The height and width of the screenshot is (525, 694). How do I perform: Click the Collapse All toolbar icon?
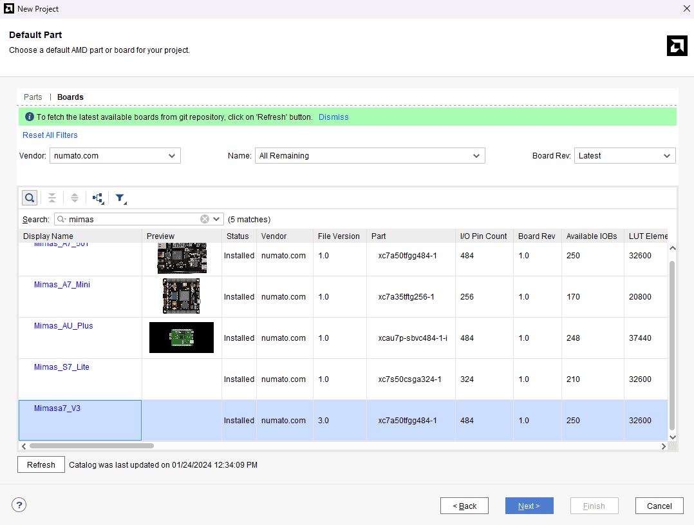52,198
